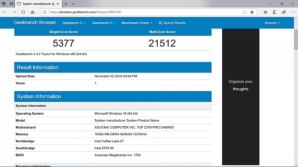298x167 pixels.
Task: Open Edge settings and more menu
Action: (x=293, y=12)
